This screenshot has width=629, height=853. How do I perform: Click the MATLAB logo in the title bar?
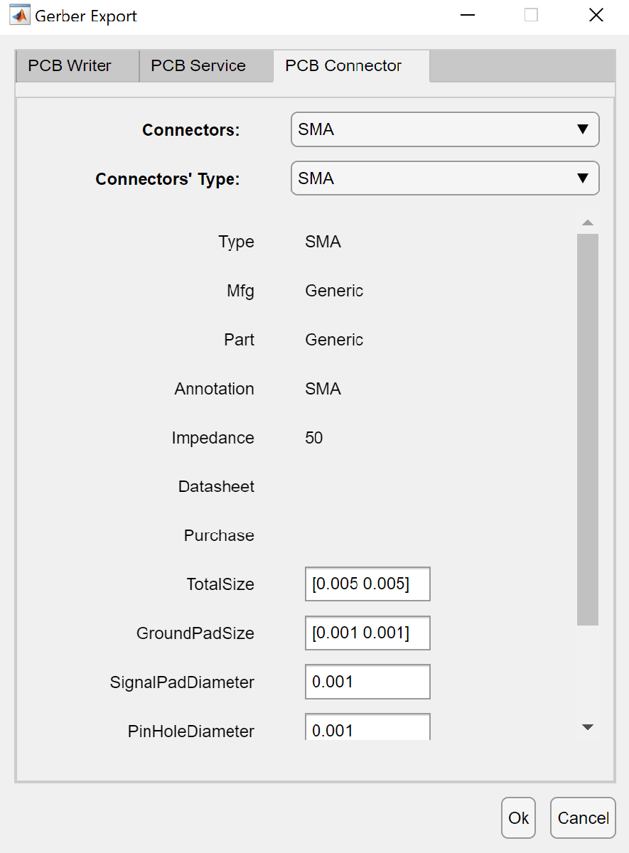click(20, 16)
